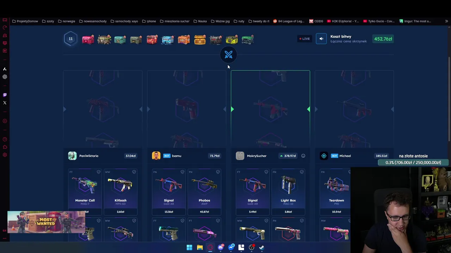This screenshot has width=451, height=253.
Task: Open the H2K EUphoria YouTube bookmark
Action: (x=343, y=21)
